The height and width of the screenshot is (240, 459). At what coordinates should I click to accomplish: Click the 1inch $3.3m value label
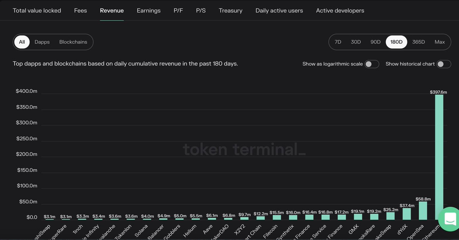click(x=82, y=217)
